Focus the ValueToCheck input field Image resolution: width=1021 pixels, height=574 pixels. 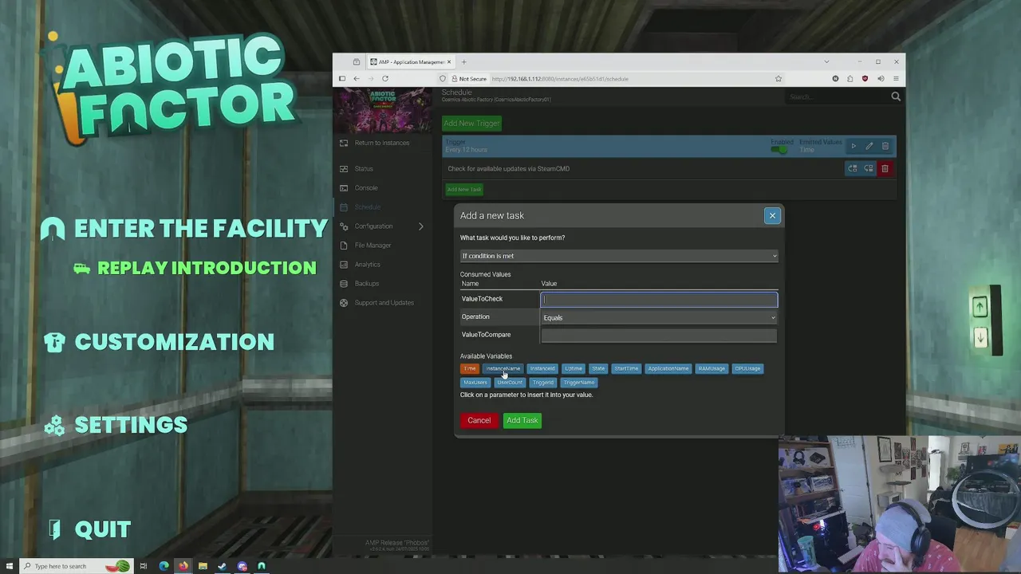659,300
